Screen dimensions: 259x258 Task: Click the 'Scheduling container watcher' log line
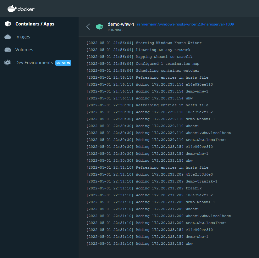143,70
